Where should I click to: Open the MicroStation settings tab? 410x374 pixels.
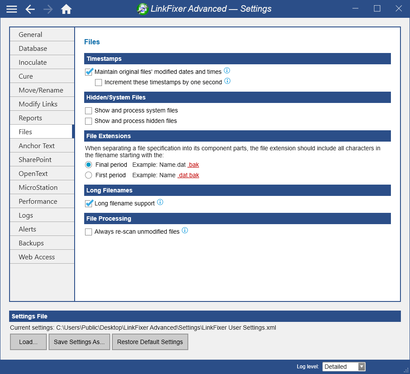[x=42, y=187]
